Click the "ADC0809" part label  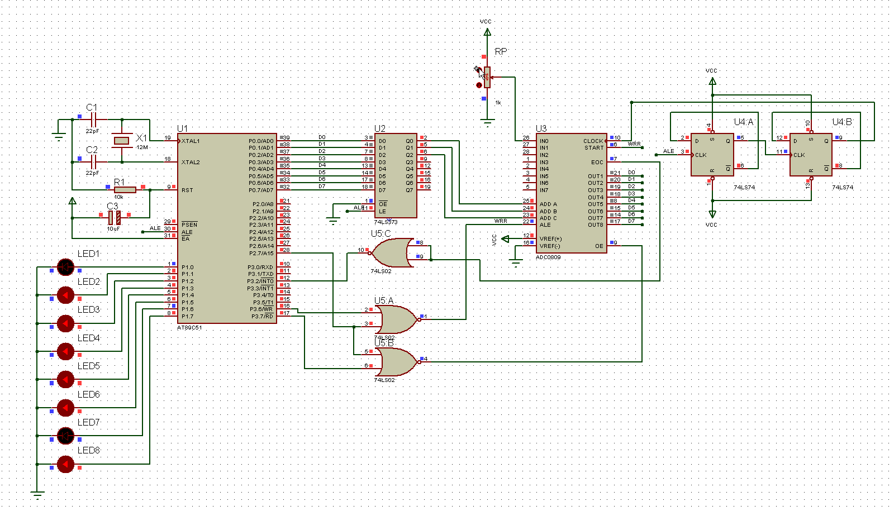(x=548, y=257)
